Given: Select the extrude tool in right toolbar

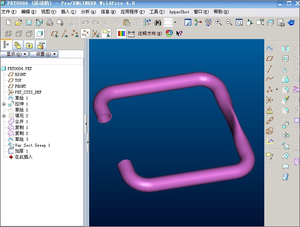Looking at the screenshot, I should click(x=285, y=125).
